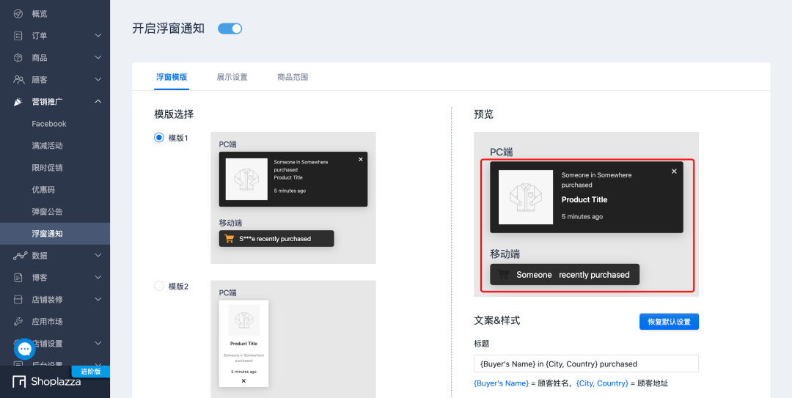Screen dimensions: 792x398
Task: Collapse the 营销推广 section chevron
Action: click(98, 102)
